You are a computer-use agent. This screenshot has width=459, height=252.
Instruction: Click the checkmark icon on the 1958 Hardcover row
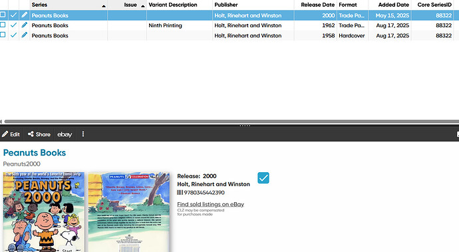click(13, 35)
